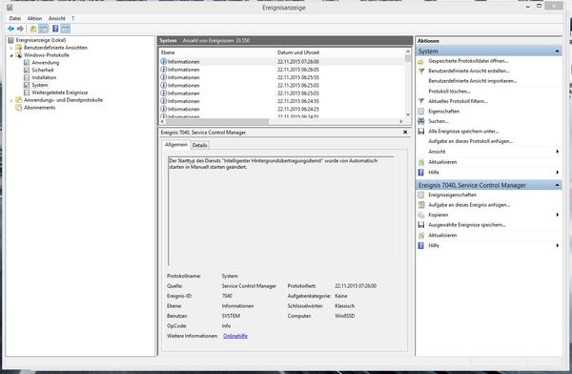Screen dimensions: 572x374
Task: Open Weitergeleitete Ereignisse log
Action: [x=59, y=93]
